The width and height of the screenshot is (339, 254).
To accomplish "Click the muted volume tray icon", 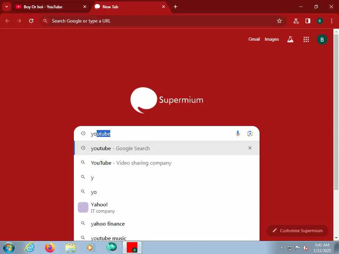I will pyautogui.click(x=306, y=248).
